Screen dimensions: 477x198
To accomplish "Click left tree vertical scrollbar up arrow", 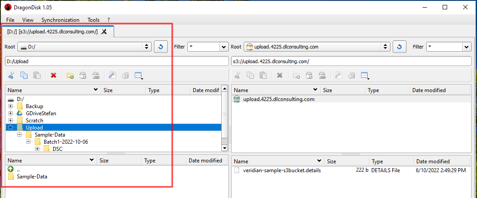I will point(224,89).
